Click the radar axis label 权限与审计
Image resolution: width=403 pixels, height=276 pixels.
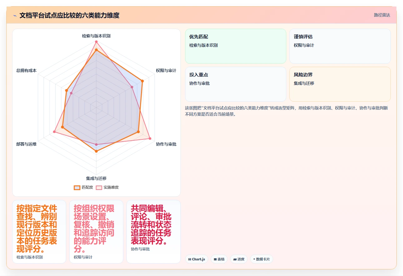click(x=166, y=71)
